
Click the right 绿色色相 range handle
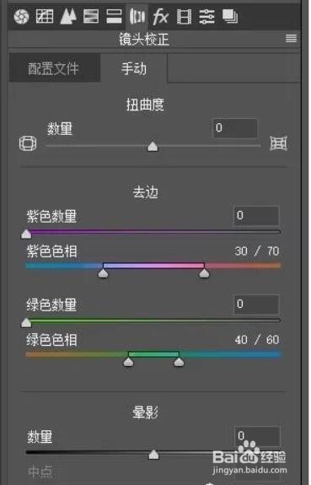(179, 362)
